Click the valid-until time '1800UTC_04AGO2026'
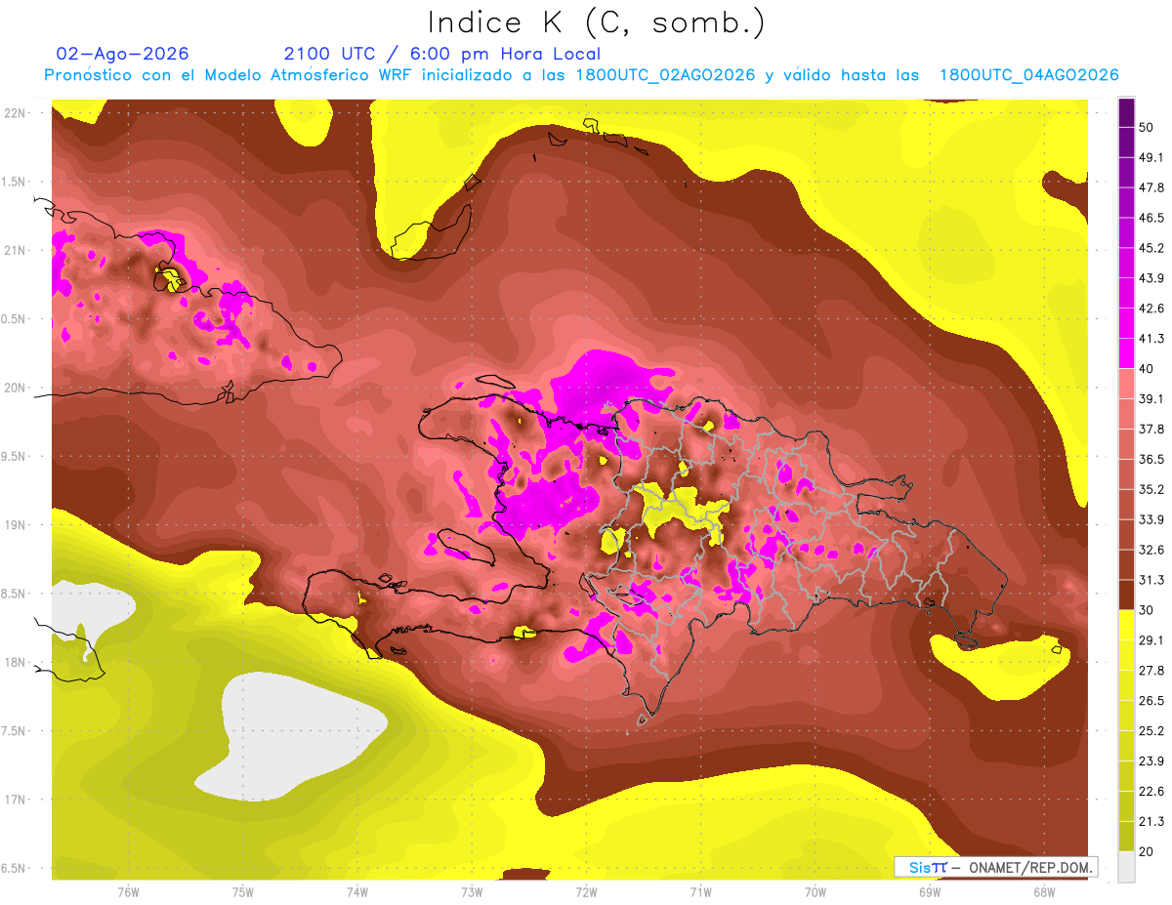Image resolution: width=1172 pixels, height=905 pixels. click(x=1028, y=75)
